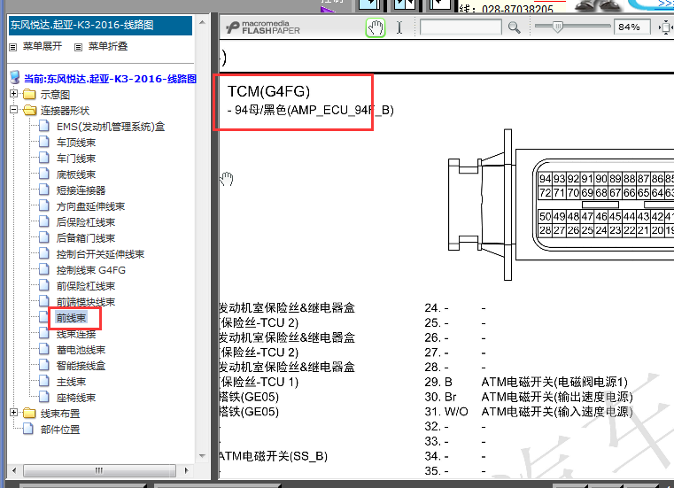Viewport: 674px width, 488px height.
Task: Click the page icon beside 智能接线盒
Action: pos(44,365)
